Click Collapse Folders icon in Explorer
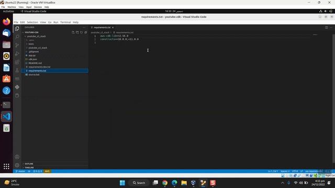 (x=86, y=32)
